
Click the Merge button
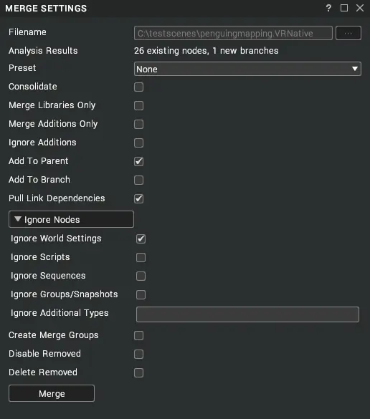52,393
